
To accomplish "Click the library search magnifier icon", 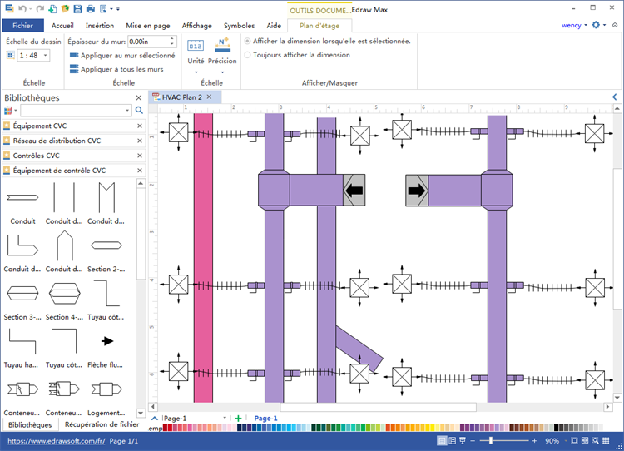I will coord(139,110).
